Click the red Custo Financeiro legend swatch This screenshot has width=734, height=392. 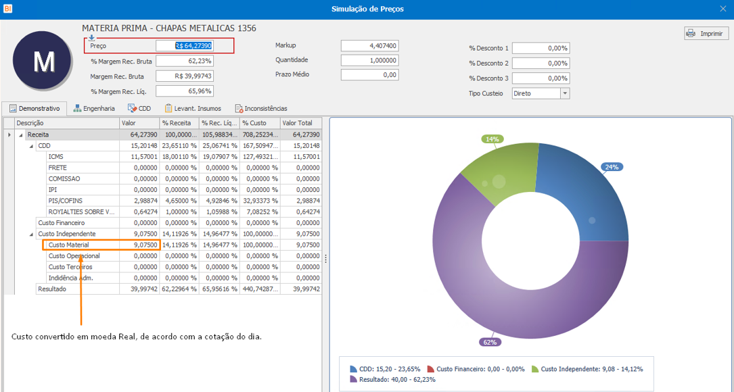tap(431, 369)
